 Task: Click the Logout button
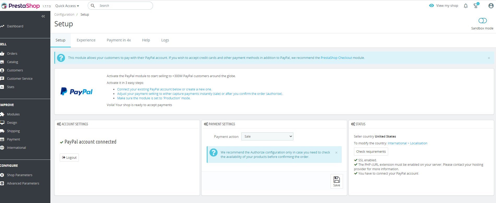coord(69,157)
